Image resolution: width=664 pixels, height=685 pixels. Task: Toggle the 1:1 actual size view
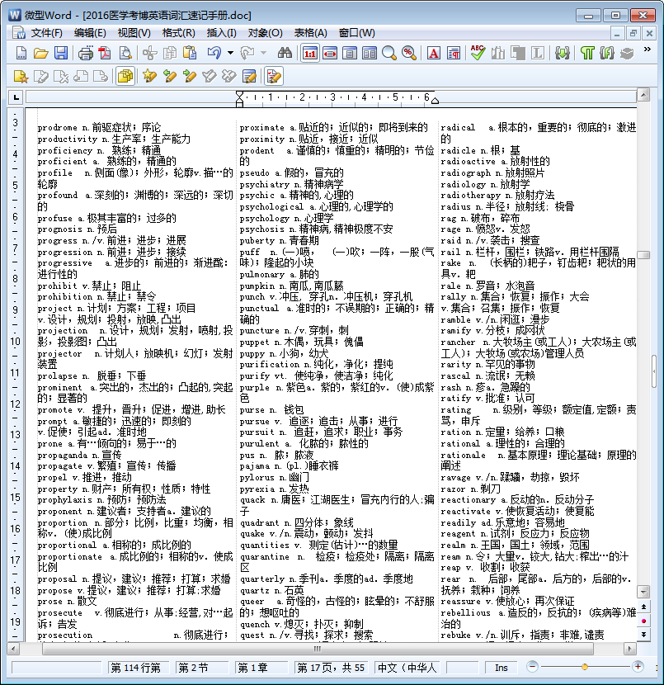coord(310,54)
